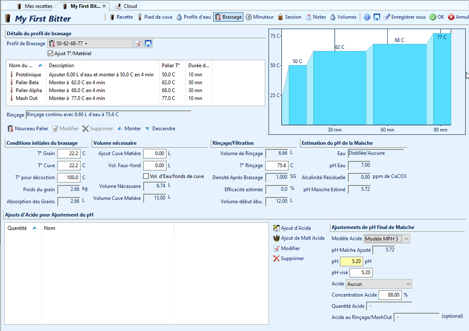Click Ajout d'Acide icon
Viewport: 469px width, 331px height.
tap(292, 228)
